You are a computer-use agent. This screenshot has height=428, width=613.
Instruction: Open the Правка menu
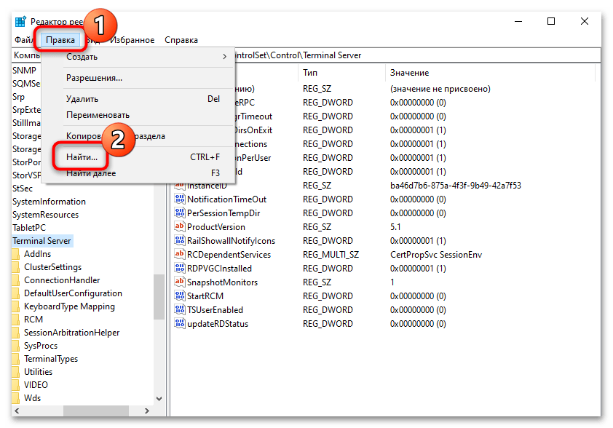pyautogui.click(x=60, y=40)
